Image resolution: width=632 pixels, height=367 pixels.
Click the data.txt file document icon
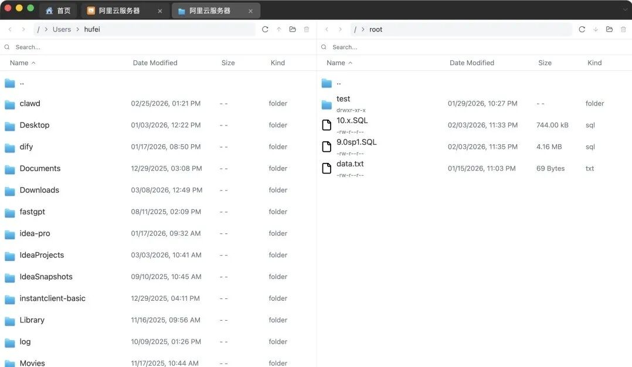(x=327, y=168)
